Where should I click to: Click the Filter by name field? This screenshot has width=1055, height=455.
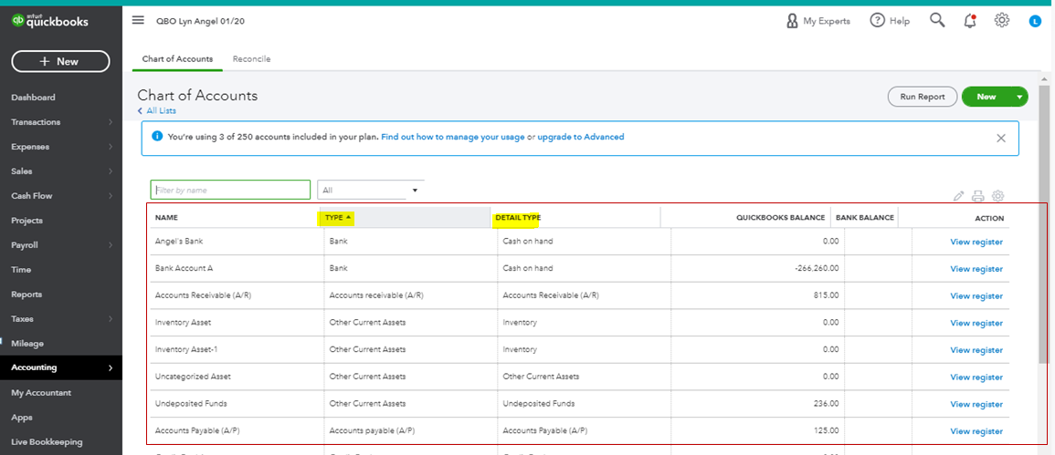click(x=230, y=190)
